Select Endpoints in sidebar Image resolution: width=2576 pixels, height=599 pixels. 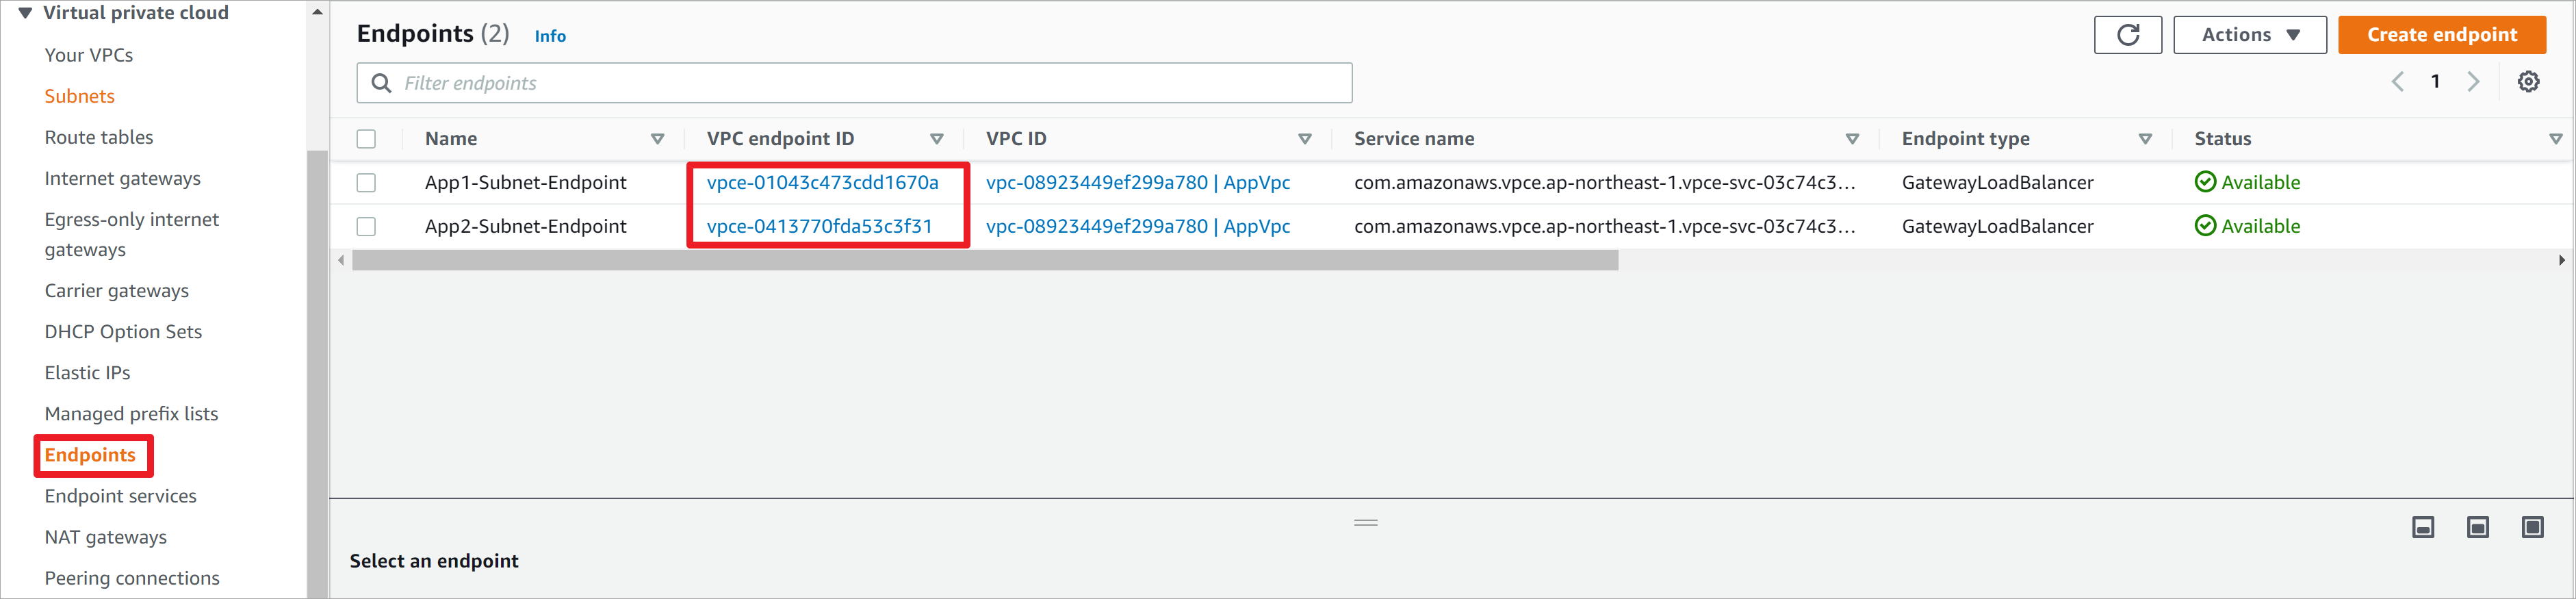coord(90,455)
